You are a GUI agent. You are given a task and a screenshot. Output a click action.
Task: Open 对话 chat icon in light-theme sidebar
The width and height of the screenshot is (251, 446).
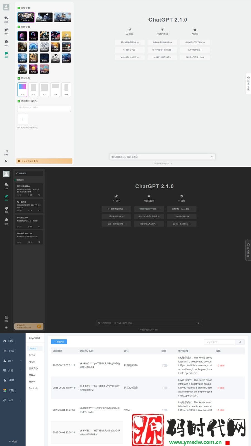click(6, 19)
